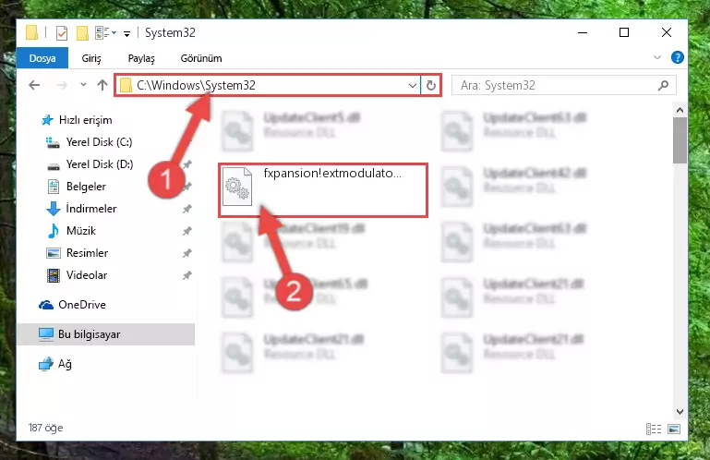Expand the address bar history dropdown
The width and height of the screenshot is (710, 460).
(412, 85)
